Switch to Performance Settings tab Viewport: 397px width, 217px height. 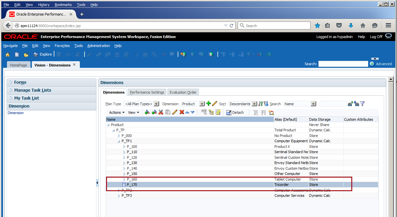pos(147,92)
